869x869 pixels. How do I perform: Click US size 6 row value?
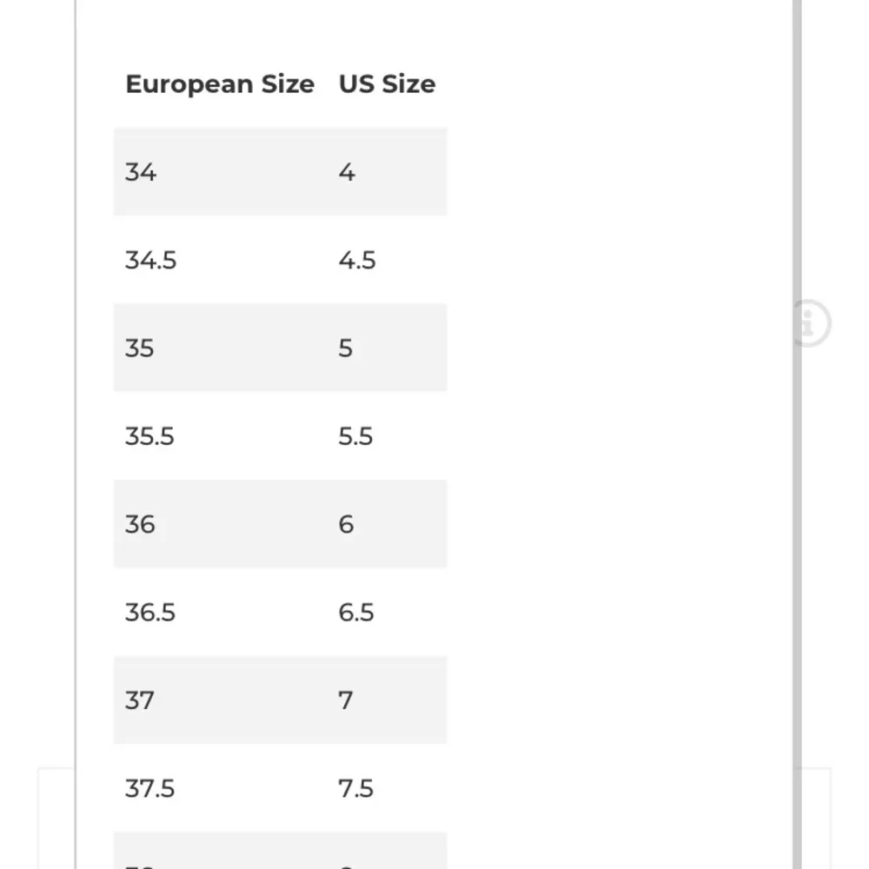pos(346,524)
